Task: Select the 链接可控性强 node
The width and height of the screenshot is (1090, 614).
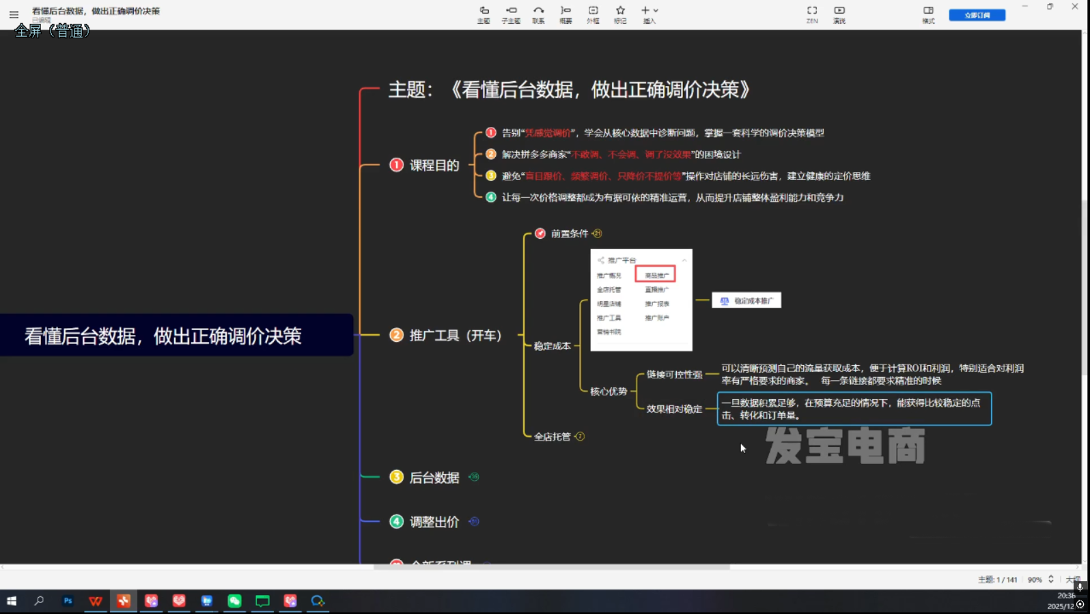Action: [674, 375]
